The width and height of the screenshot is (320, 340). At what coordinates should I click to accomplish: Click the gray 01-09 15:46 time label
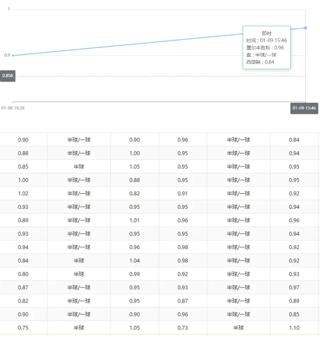point(304,108)
